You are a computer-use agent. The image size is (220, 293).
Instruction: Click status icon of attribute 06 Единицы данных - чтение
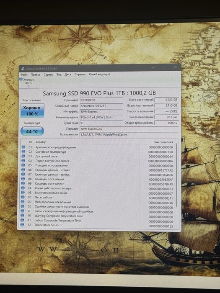click(x=23, y=170)
